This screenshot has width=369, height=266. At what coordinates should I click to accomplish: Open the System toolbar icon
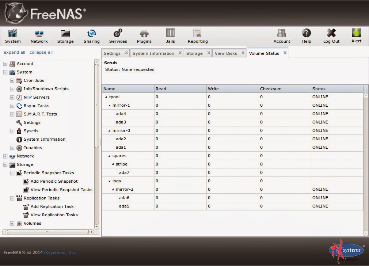pyautogui.click(x=13, y=33)
